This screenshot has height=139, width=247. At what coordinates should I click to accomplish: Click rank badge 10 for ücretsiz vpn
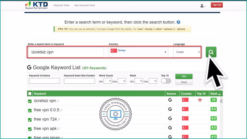click(214, 100)
